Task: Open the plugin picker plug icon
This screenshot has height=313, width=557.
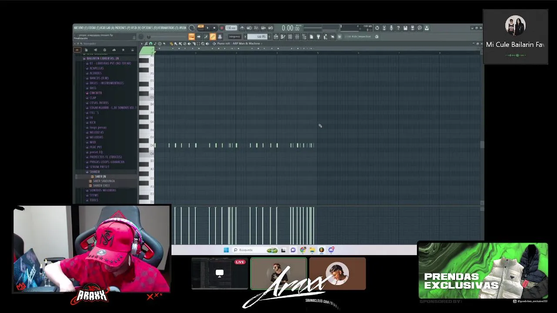Action: pos(319,37)
